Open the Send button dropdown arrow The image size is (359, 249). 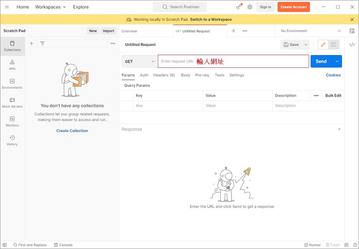point(337,61)
